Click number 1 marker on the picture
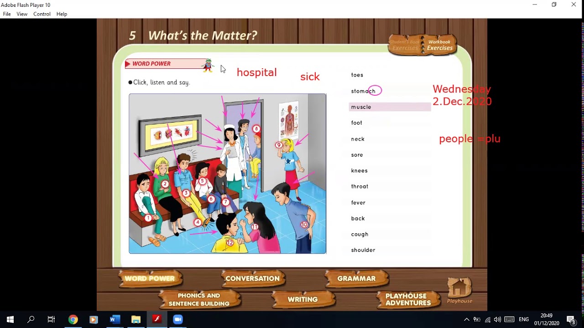Screen dimensions: 584x328 (x=148, y=218)
